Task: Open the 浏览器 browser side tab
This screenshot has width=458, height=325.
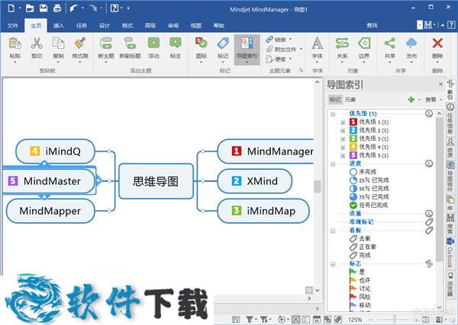Action: point(450,284)
